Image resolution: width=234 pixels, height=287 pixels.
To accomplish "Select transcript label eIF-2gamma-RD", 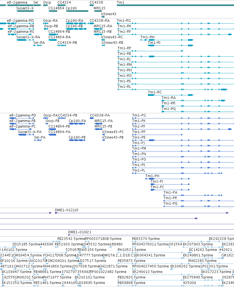I will click(20, 20).
